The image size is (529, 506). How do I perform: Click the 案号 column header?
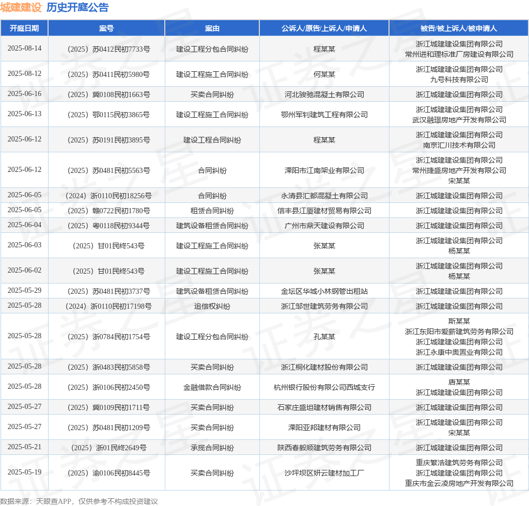pos(106,28)
